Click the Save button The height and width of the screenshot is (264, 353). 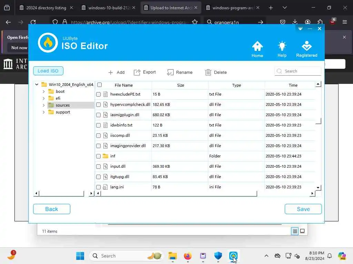click(x=303, y=209)
